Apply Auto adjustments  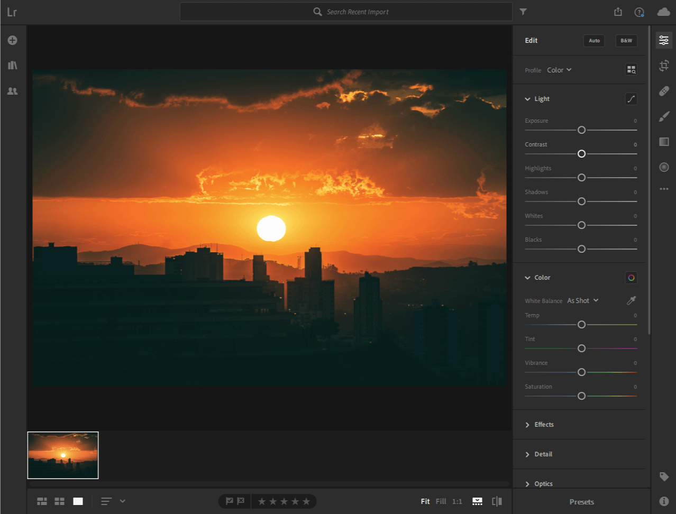tap(593, 40)
